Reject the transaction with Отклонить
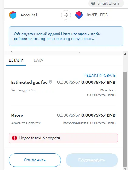 pos(35,160)
